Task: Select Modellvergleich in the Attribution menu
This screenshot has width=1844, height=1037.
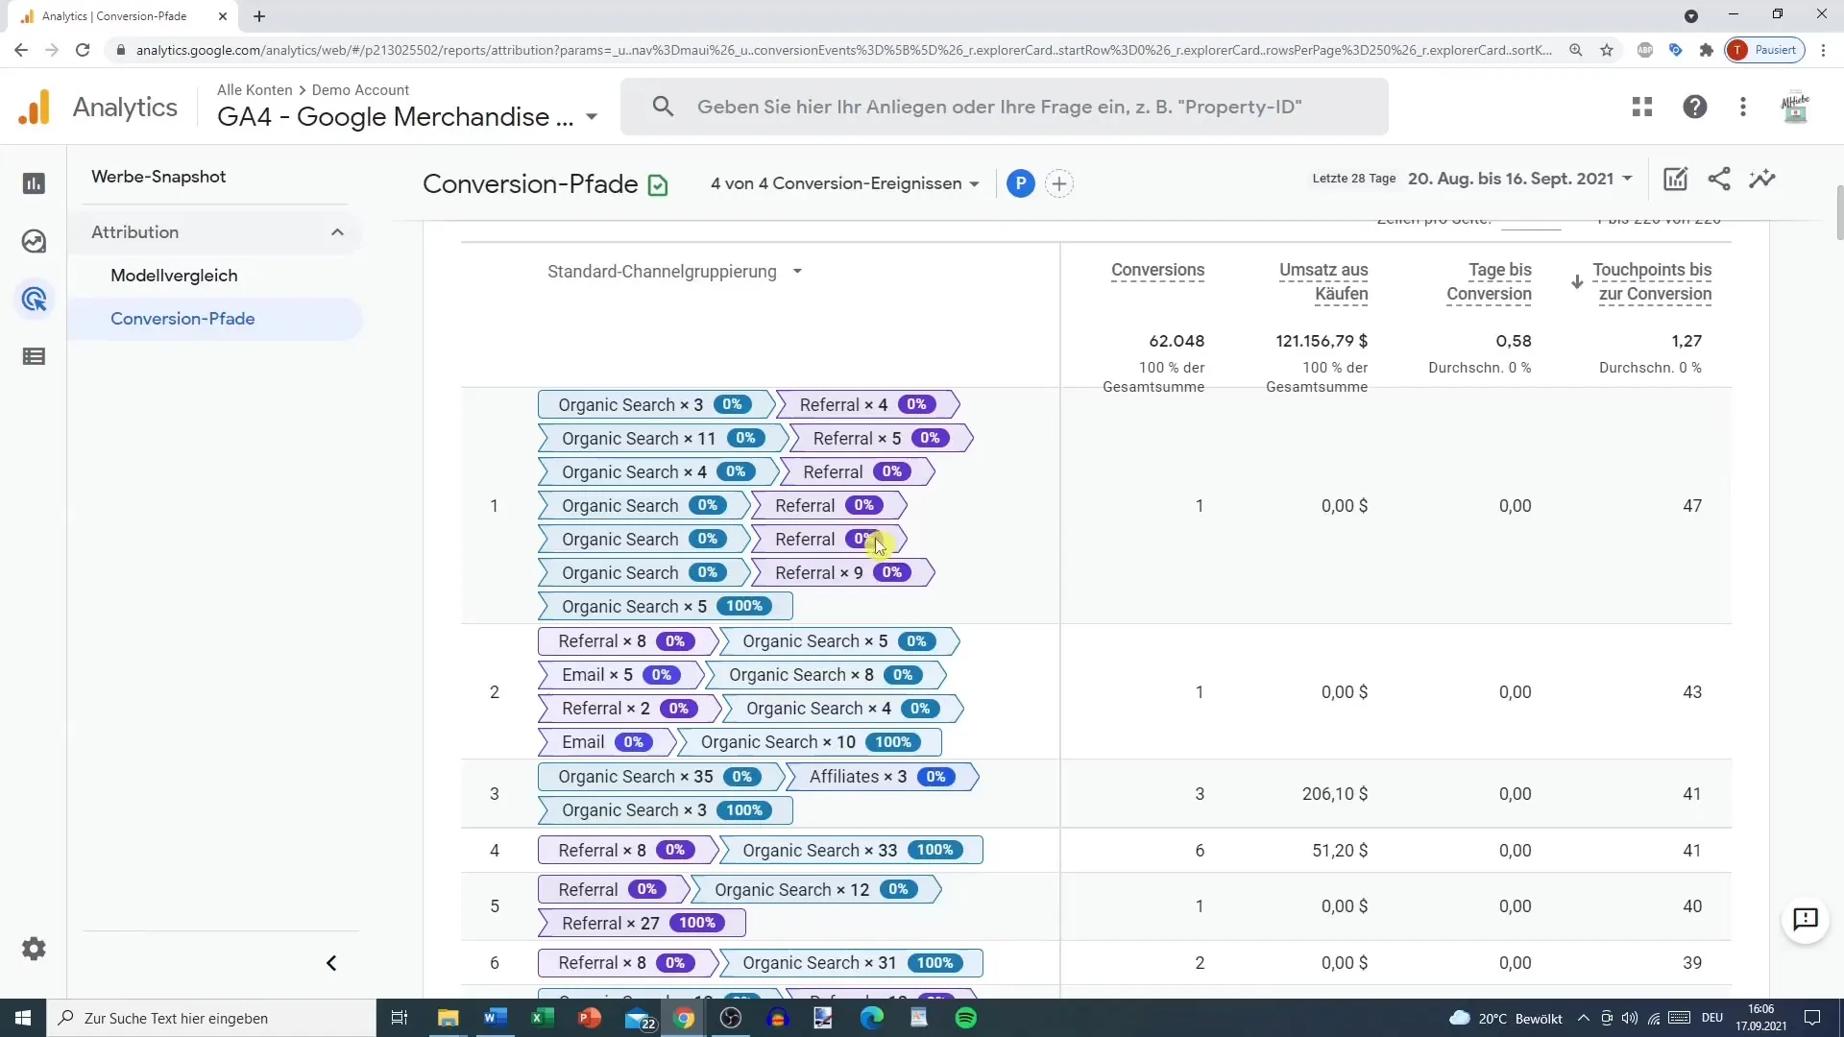Action: coord(174,276)
